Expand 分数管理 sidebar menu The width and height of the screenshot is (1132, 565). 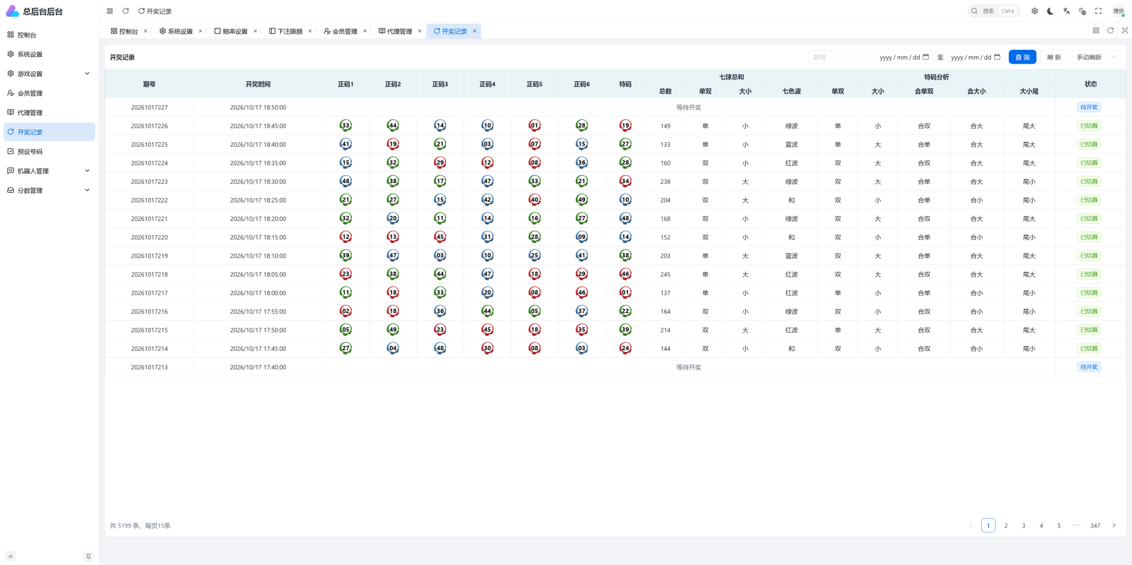point(49,190)
